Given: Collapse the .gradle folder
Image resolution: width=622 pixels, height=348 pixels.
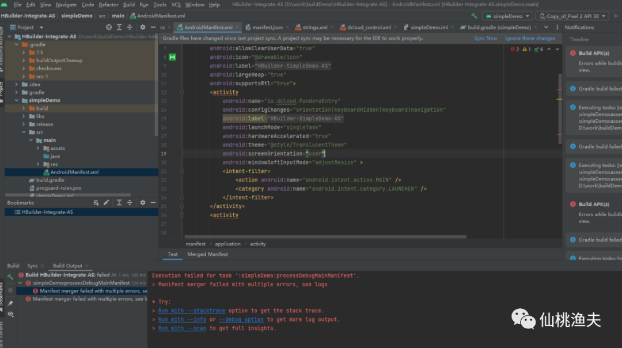Looking at the screenshot, I should coord(17,44).
